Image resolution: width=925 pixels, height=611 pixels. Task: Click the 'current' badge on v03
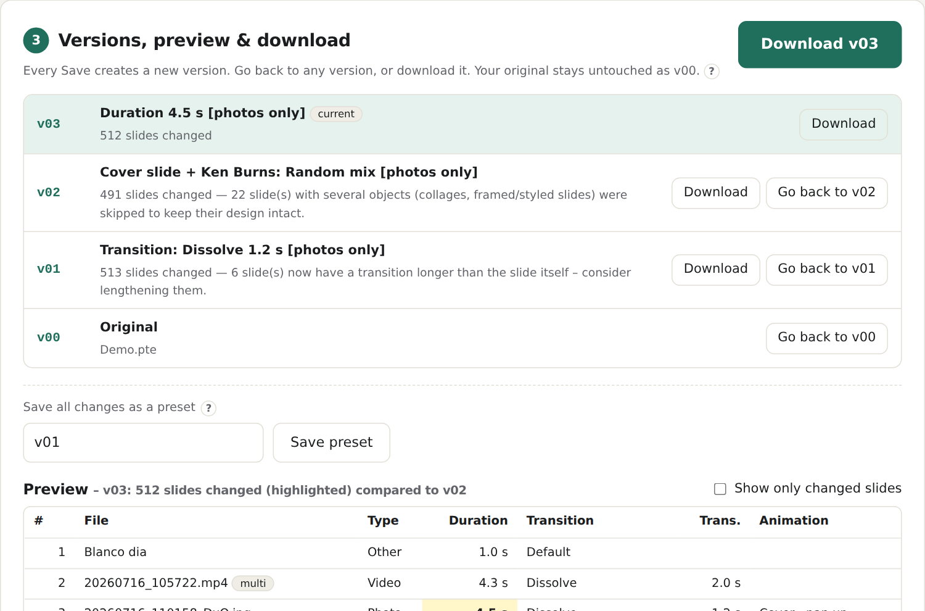(336, 114)
